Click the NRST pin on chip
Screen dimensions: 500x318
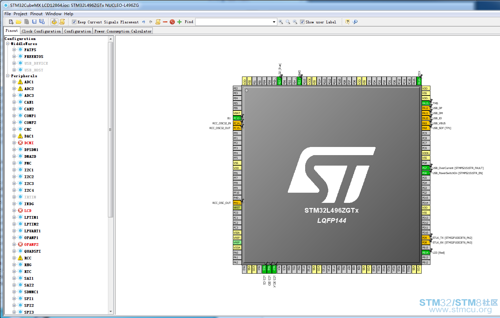click(237, 208)
